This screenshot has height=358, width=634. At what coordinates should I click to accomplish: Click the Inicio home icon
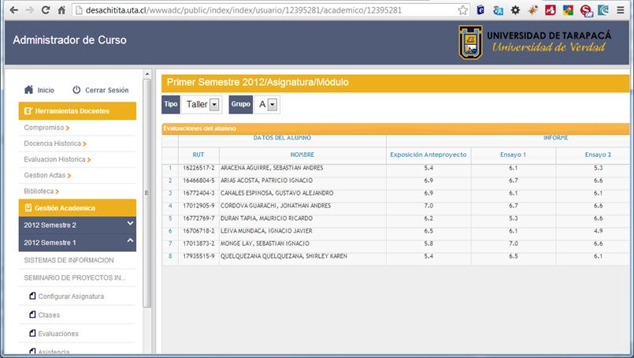(x=28, y=90)
